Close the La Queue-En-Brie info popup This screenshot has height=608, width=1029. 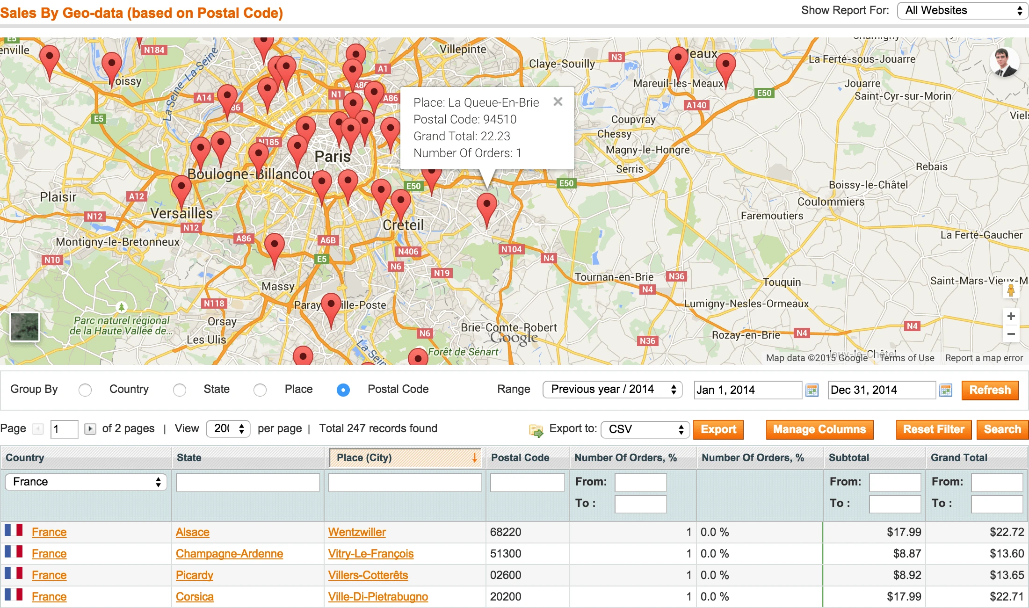click(558, 101)
